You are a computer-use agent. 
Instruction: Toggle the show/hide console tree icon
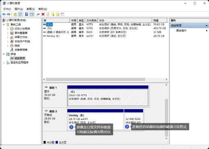(20, 14)
